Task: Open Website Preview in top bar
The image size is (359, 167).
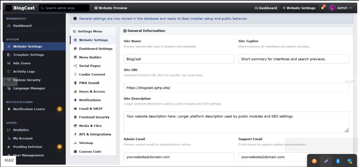Action: [111, 8]
